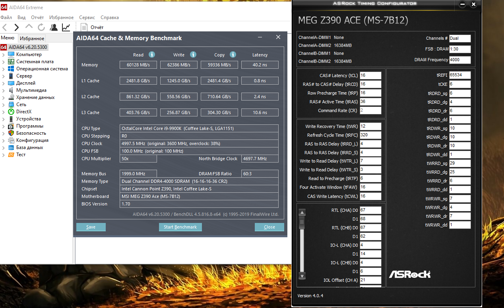
Task: Select the Конфигурация tree item
Action: coord(32,140)
